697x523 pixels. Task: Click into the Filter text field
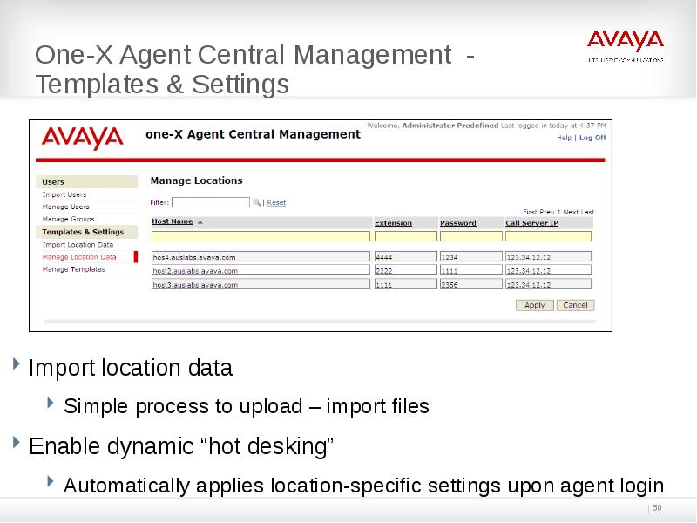point(211,202)
